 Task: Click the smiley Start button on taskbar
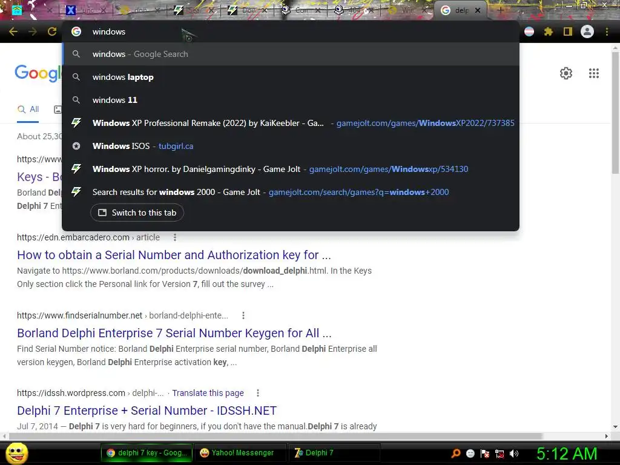16,453
